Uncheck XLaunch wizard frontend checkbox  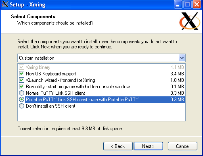click(x=21, y=80)
